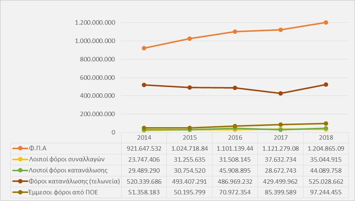Select τελωνεία series 2016 data point

(x=235, y=88)
